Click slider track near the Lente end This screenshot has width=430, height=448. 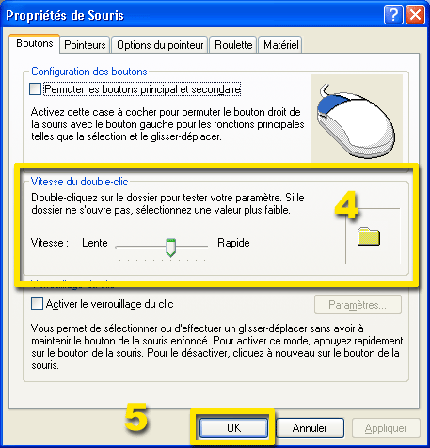point(125,248)
